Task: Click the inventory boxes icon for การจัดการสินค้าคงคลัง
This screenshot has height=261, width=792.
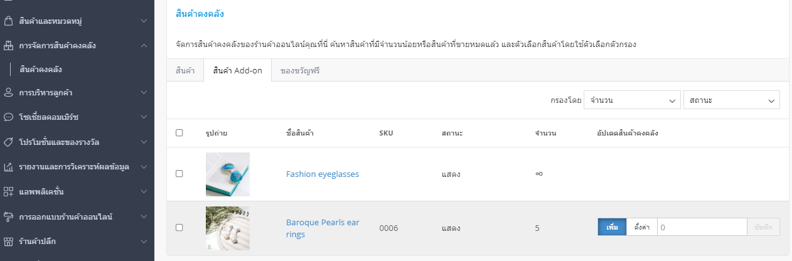Action: click(x=8, y=46)
